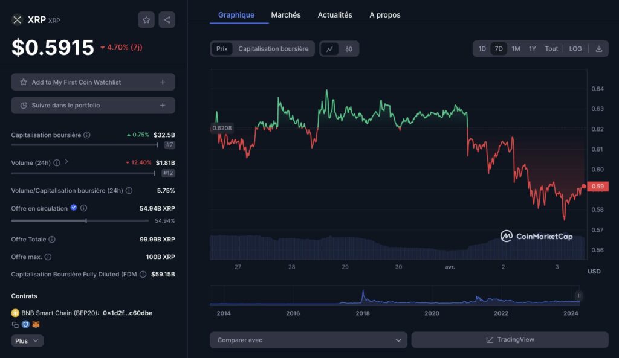Click the 99.99B XRP total supply value
The width and height of the screenshot is (619, 358).
[x=157, y=239]
